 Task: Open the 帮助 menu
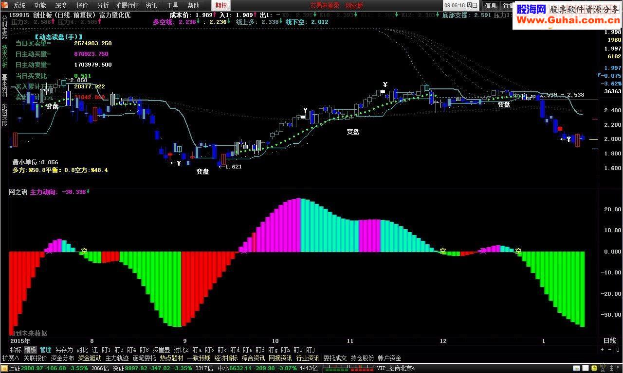193,5
